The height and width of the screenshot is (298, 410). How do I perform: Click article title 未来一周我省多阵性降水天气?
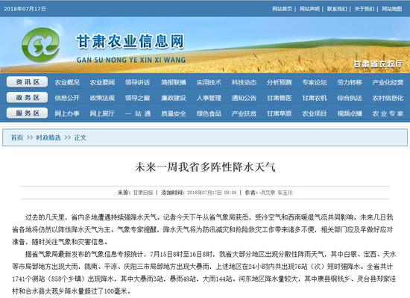205,167
